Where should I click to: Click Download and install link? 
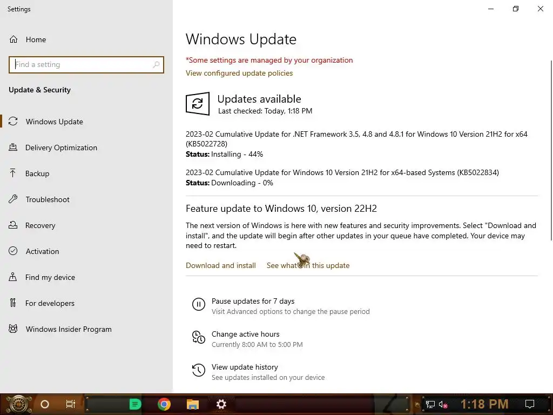(221, 265)
